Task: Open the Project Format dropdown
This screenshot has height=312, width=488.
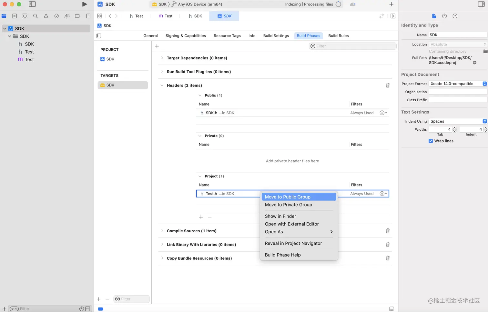Action: pos(458,84)
